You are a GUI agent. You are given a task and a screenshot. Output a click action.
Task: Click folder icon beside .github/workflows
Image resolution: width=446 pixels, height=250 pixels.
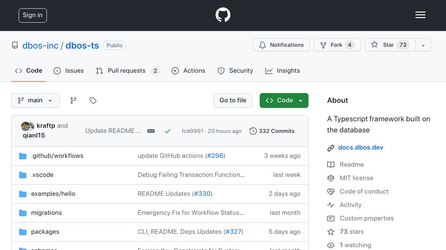23,156
